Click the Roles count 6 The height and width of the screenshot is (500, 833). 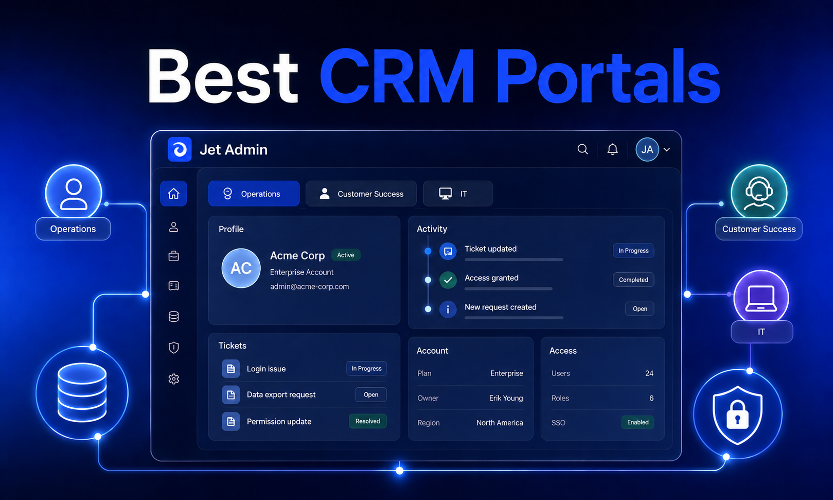click(x=651, y=398)
